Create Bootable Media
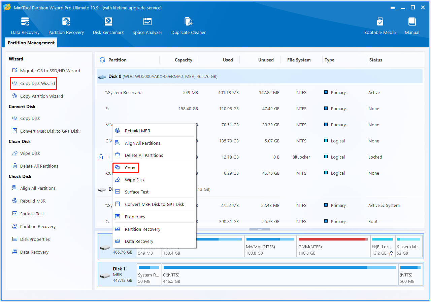The image size is (431, 302). pos(380,26)
